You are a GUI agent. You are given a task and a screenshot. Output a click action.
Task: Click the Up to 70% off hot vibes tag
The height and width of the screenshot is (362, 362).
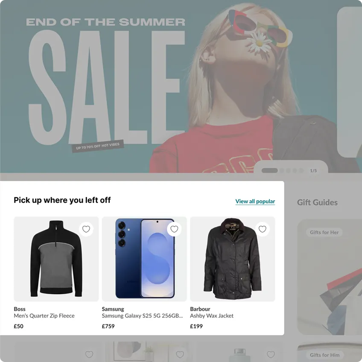98,146
